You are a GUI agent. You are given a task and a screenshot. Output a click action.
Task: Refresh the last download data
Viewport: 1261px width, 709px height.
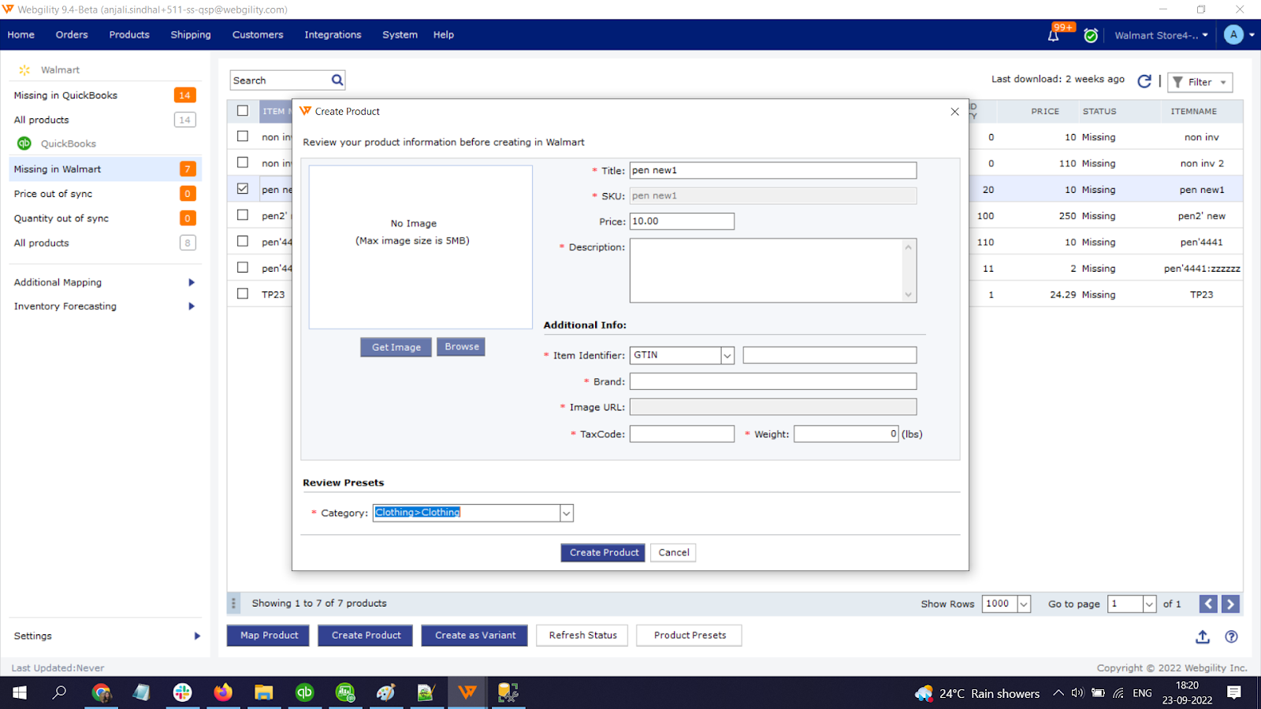tap(1144, 80)
